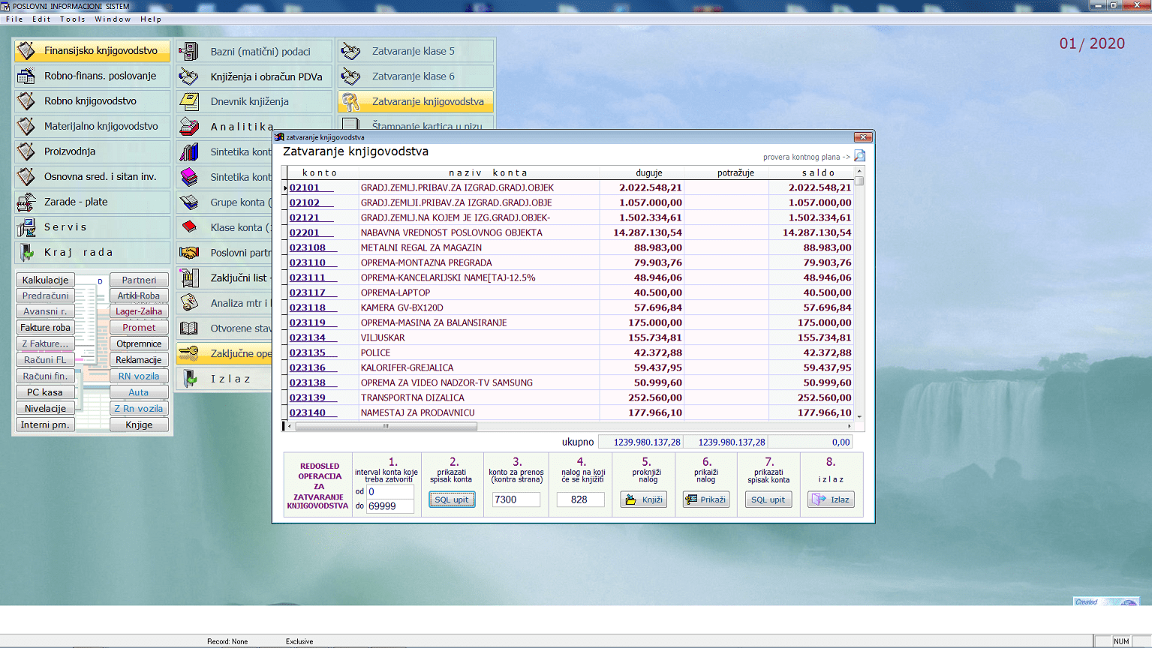This screenshot has width=1152, height=648.
Task: Open the Window menu
Action: coord(113,19)
